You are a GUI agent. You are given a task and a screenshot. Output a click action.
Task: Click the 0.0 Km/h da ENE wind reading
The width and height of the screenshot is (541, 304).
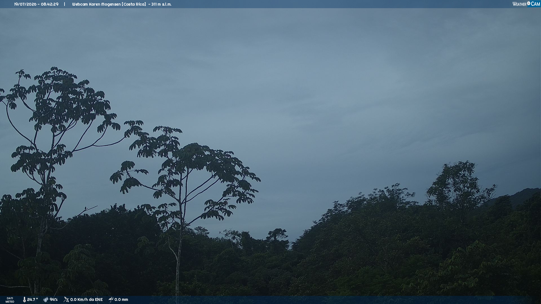point(86,300)
